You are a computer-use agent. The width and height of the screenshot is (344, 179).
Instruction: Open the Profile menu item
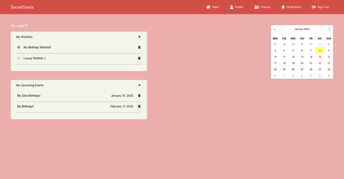click(x=236, y=7)
